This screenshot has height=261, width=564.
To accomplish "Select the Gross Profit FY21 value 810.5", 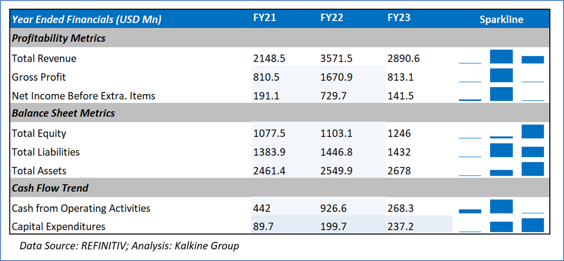I will (267, 77).
